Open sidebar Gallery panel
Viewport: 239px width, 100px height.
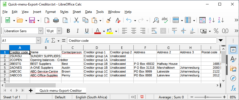233,69
